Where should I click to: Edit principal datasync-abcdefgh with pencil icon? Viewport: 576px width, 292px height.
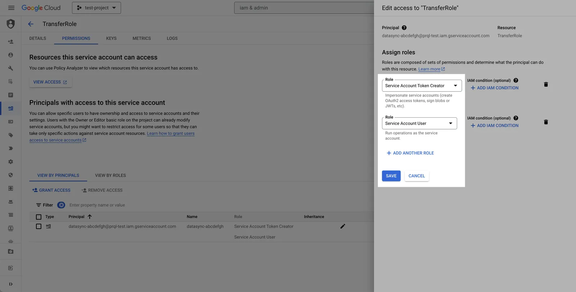point(343,226)
